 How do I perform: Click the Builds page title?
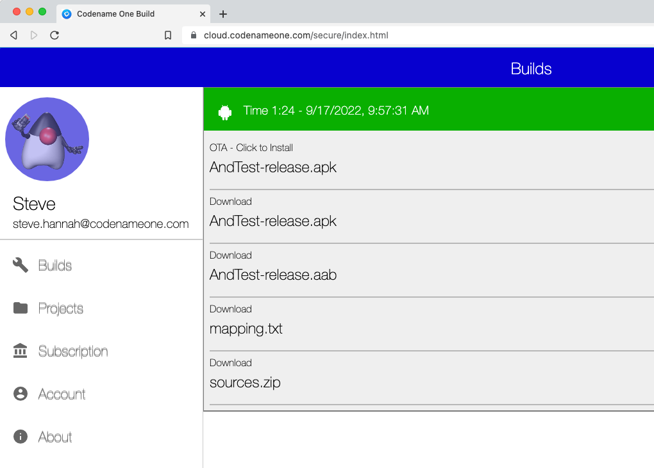pyautogui.click(x=531, y=69)
